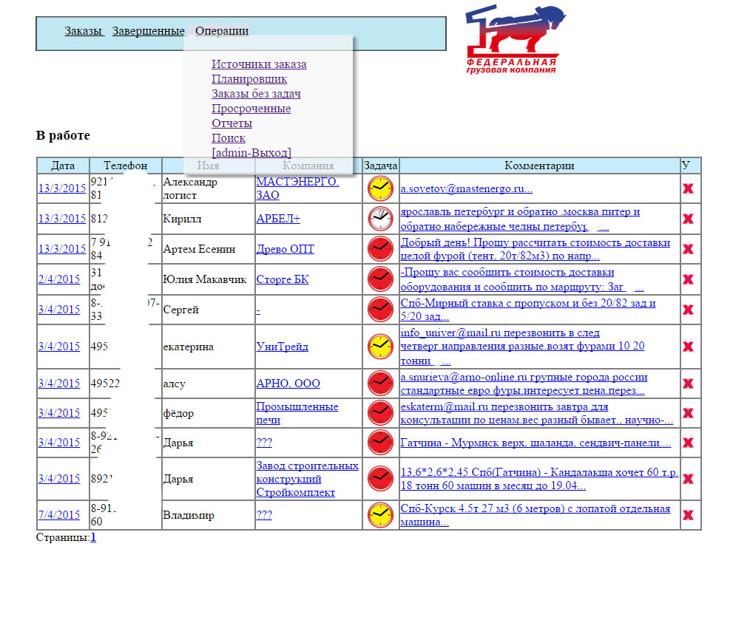The width and height of the screenshot is (733, 620).
Task: Open the Завод строительных конструкций Стройкомплект link
Action: point(307,479)
